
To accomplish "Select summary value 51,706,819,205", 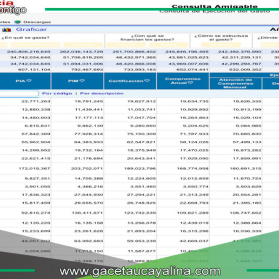I will [83, 58].
